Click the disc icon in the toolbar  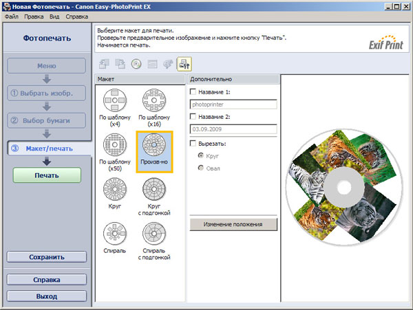pos(136,64)
